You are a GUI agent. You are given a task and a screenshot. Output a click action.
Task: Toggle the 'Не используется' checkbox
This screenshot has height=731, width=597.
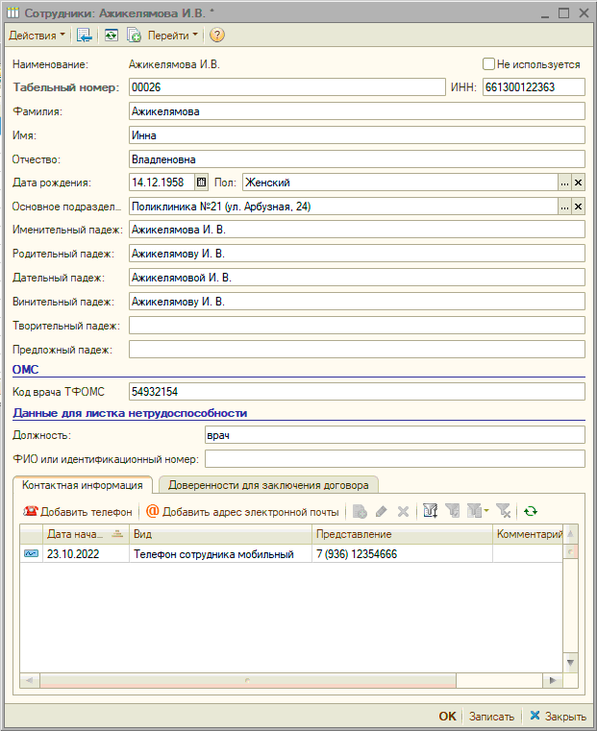[x=489, y=64]
